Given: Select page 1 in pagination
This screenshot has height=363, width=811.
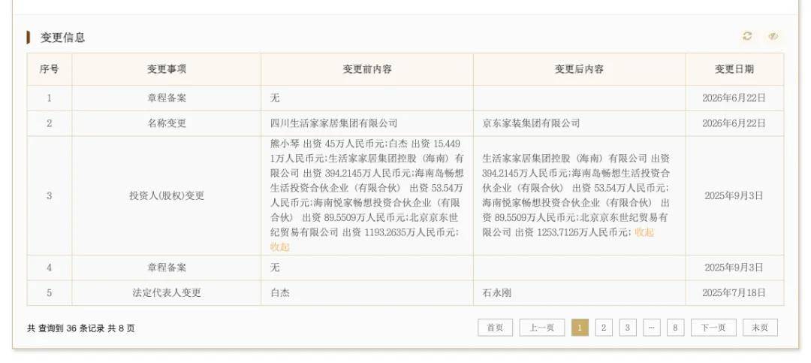Looking at the screenshot, I should coord(580,328).
